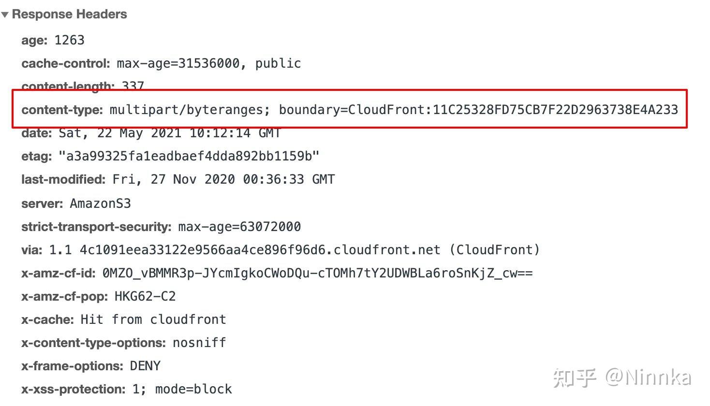This screenshot has height=406, width=710.
Task: Select the AmazonS3 server value
Action: click(x=101, y=203)
